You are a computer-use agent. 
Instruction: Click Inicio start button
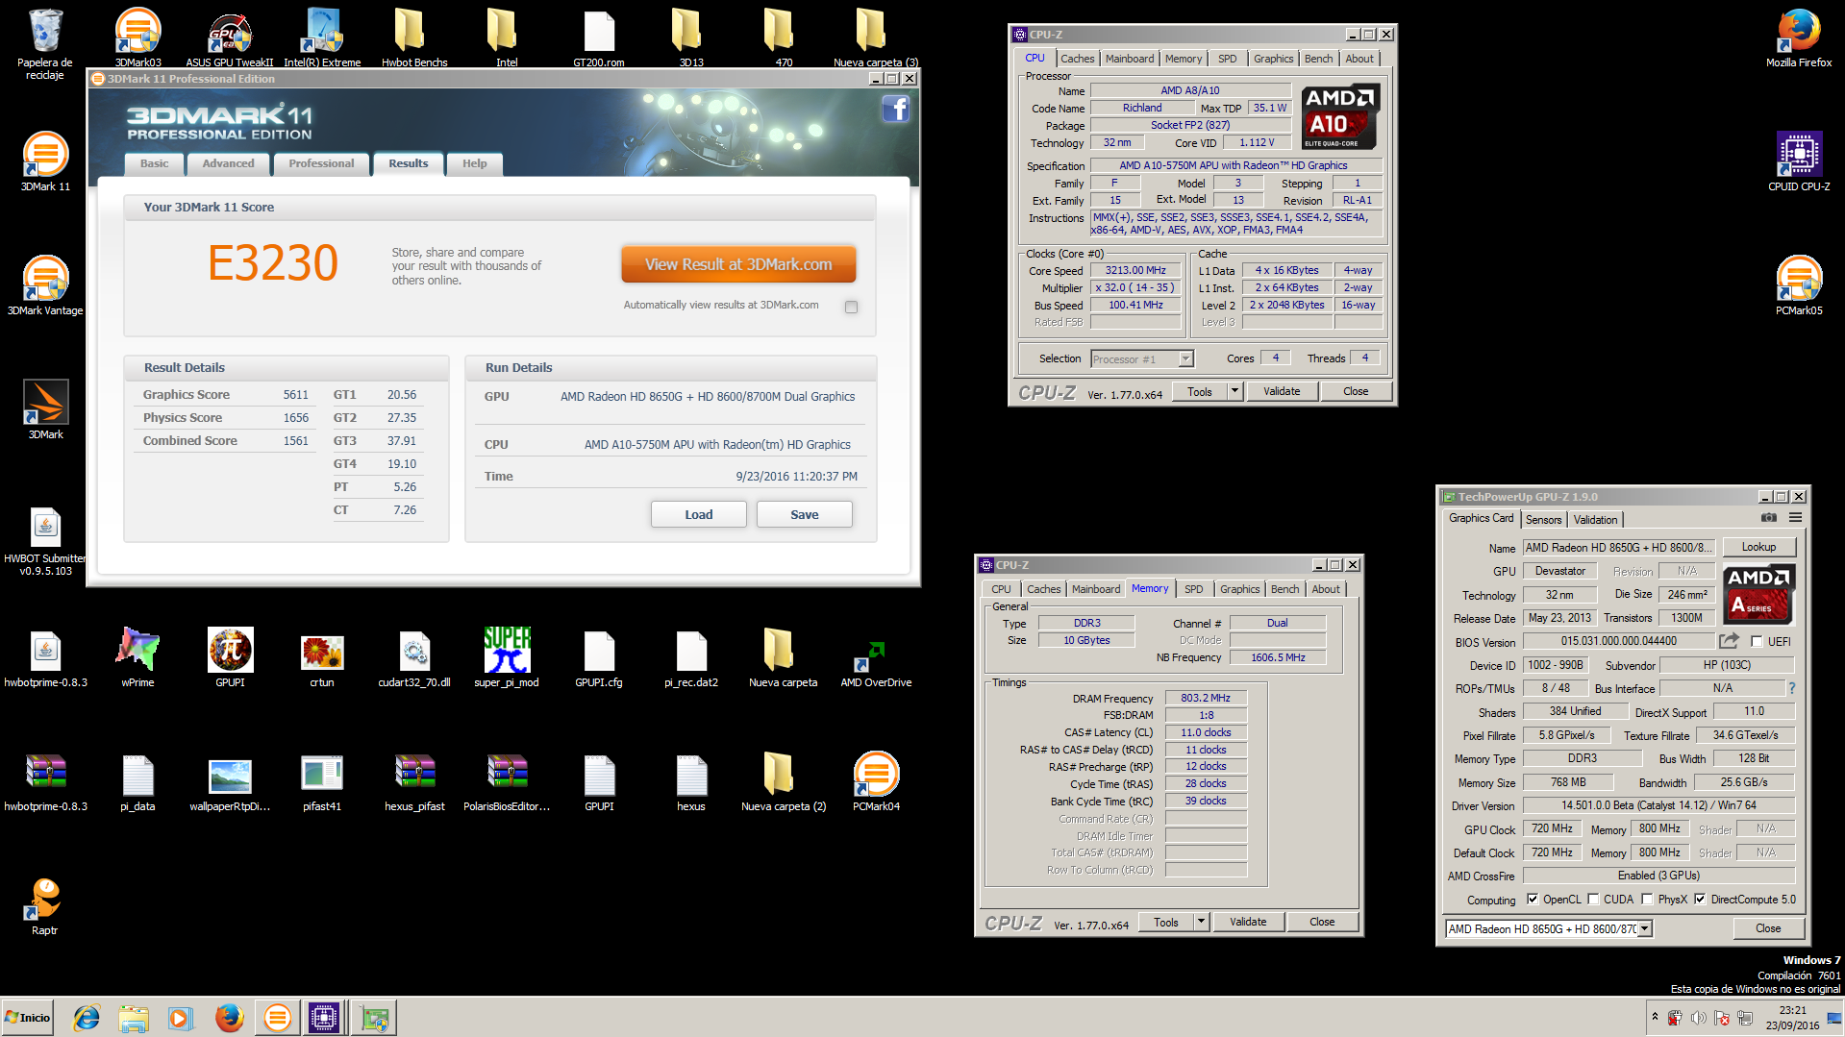(27, 1018)
